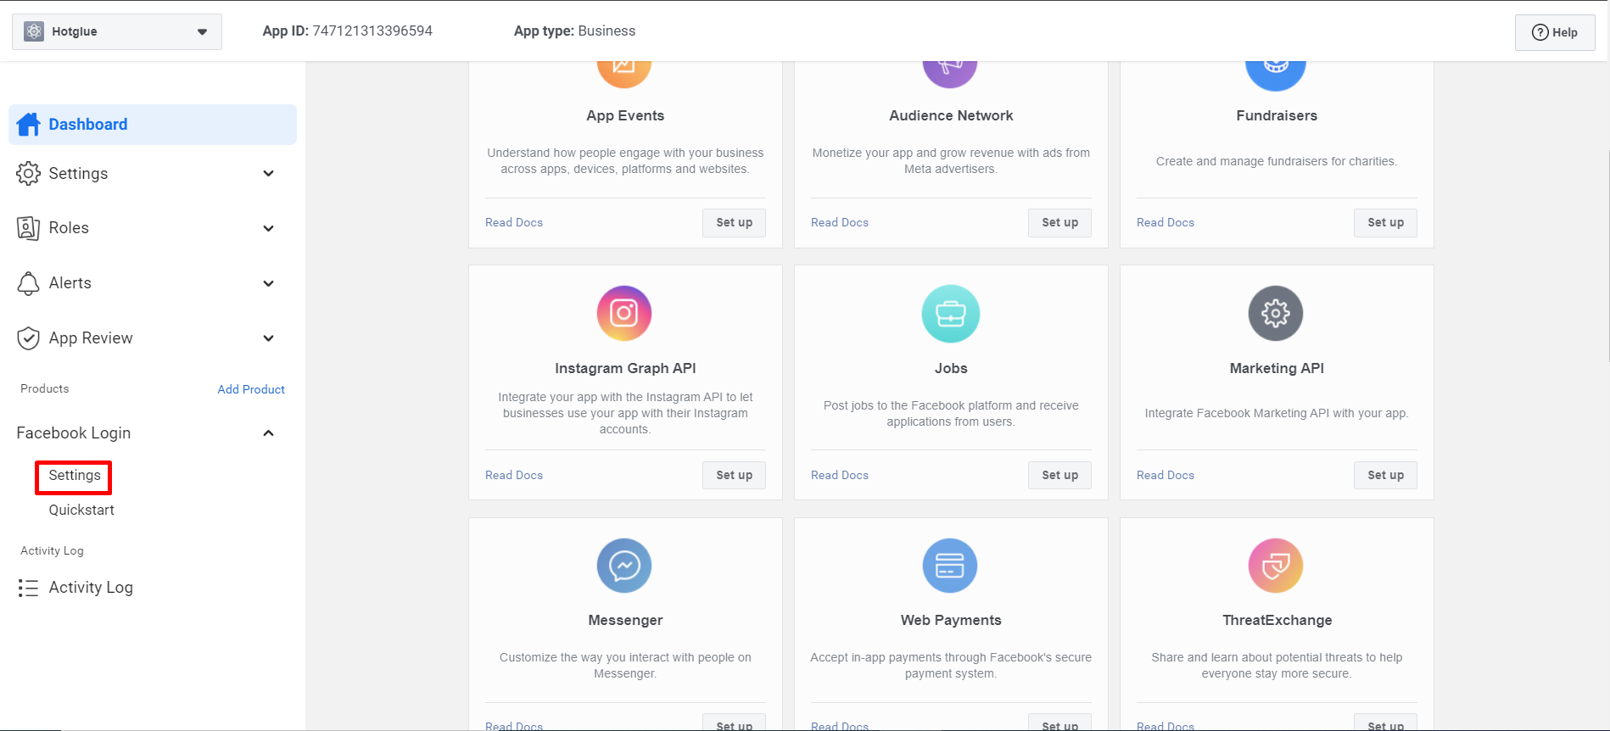Image resolution: width=1610 pixels, height=731 pixels.
Task: Open the Dashboard menu item
Action: point(153,125)
